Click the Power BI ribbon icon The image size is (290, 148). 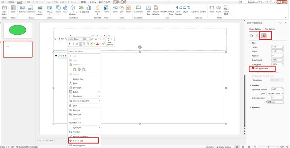coord(97,8)
